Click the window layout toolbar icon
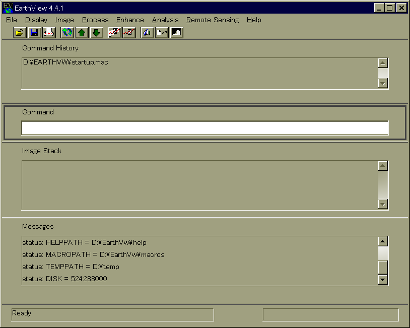 (x=176, y=33)
